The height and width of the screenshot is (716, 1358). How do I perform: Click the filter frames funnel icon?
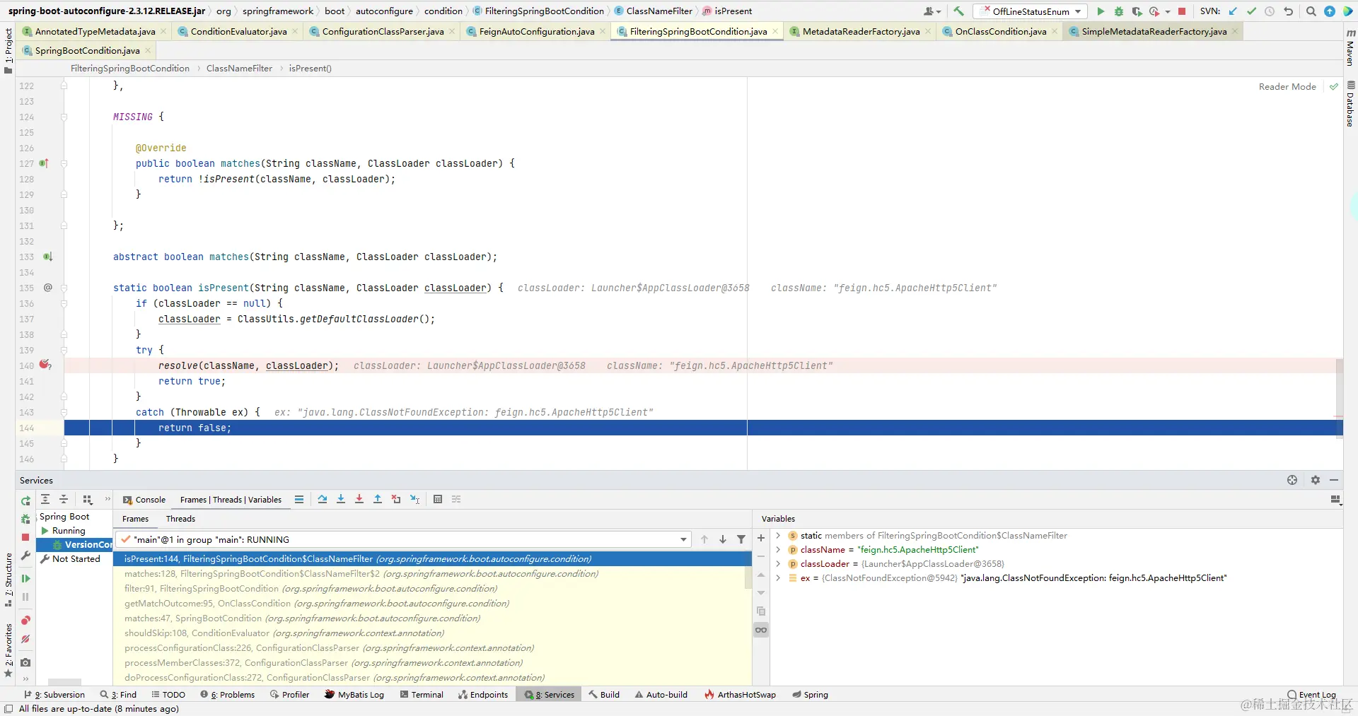pos(741,539)
